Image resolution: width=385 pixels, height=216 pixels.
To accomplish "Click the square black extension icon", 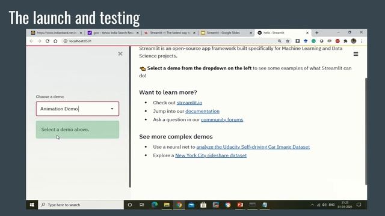I will (x=297, y=41).
